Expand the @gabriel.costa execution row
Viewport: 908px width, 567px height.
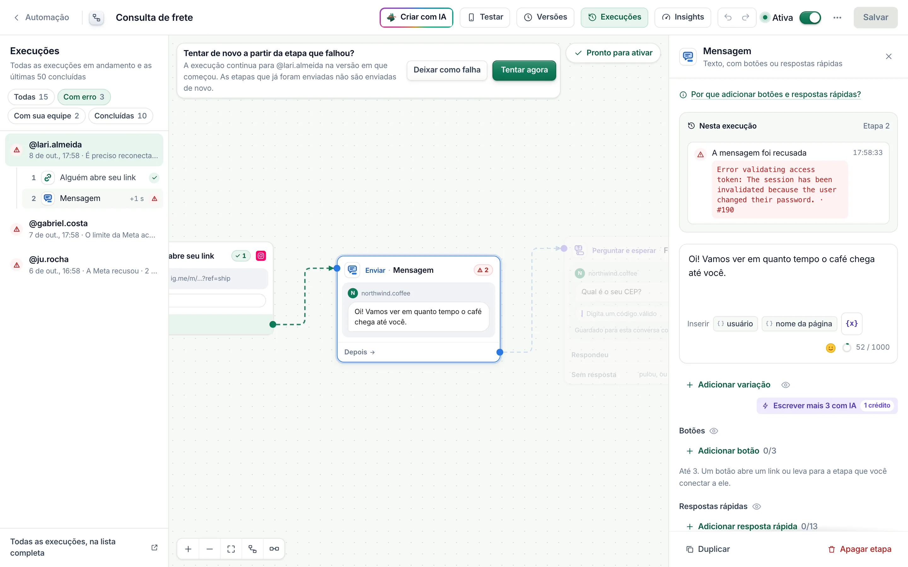(84, 229)
